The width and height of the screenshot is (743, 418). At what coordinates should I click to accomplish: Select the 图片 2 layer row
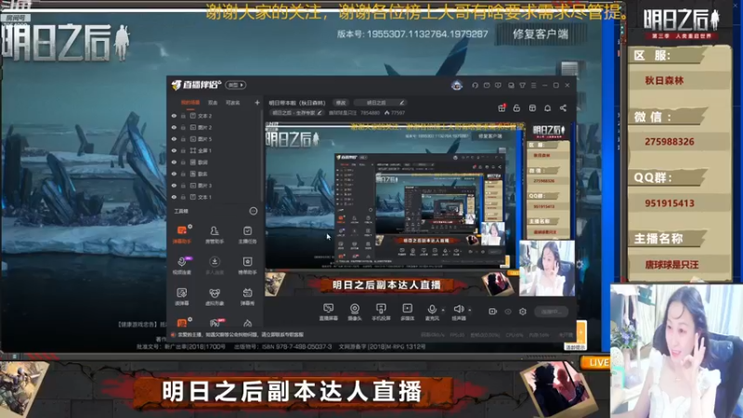[x=215, y=127]
